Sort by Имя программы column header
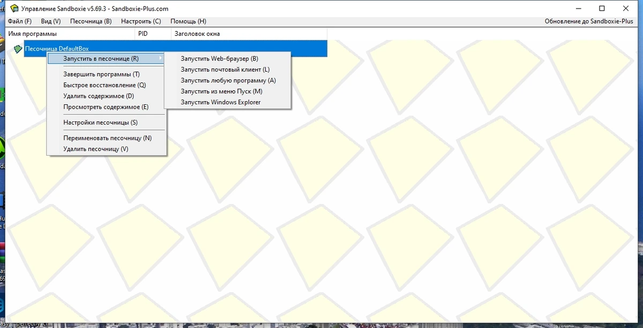This screenshot has height=328, width=643. click(70, 34)
